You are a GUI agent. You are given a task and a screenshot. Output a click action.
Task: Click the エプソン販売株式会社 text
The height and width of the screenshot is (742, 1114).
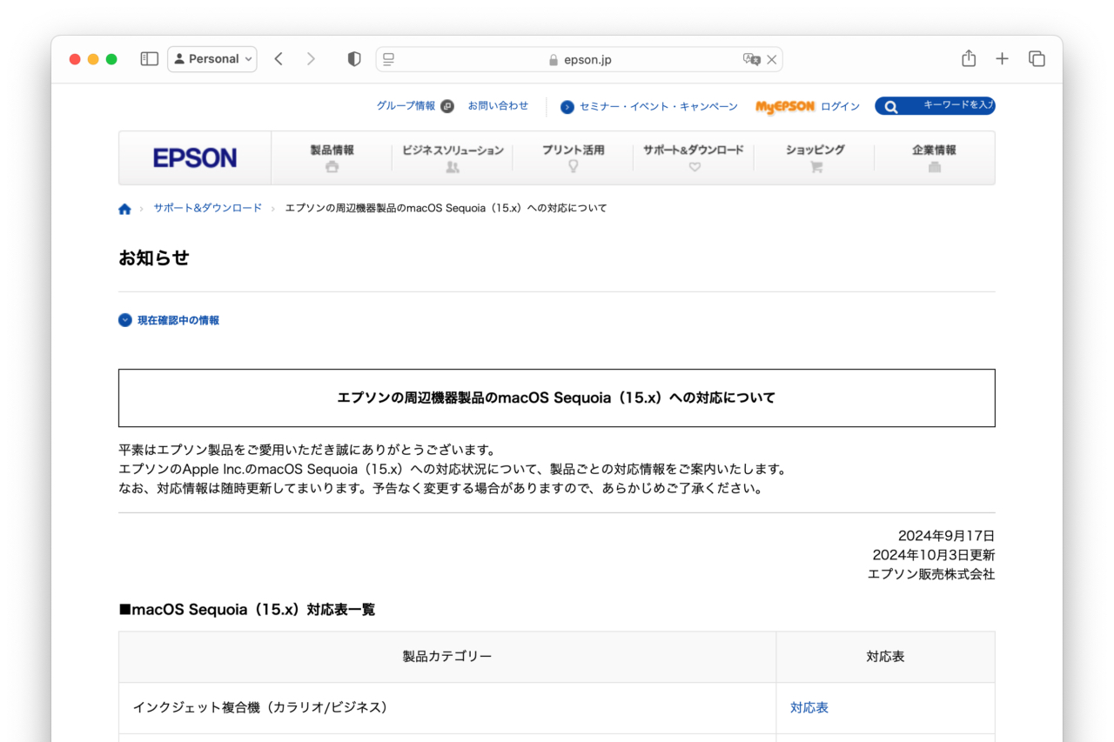coord(931,574)
